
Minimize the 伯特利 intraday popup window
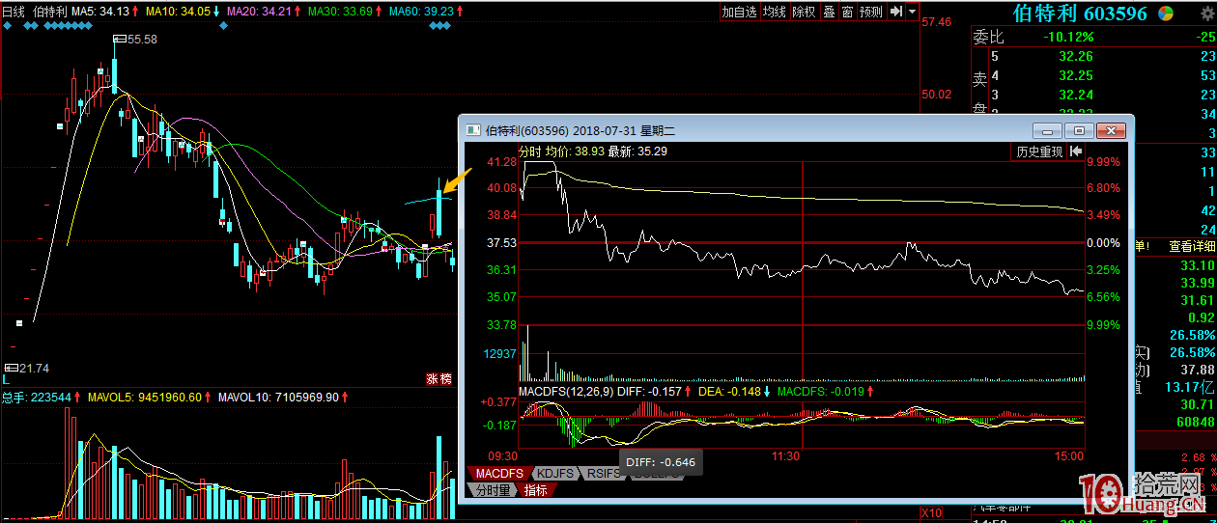[x=1048, y=130]
